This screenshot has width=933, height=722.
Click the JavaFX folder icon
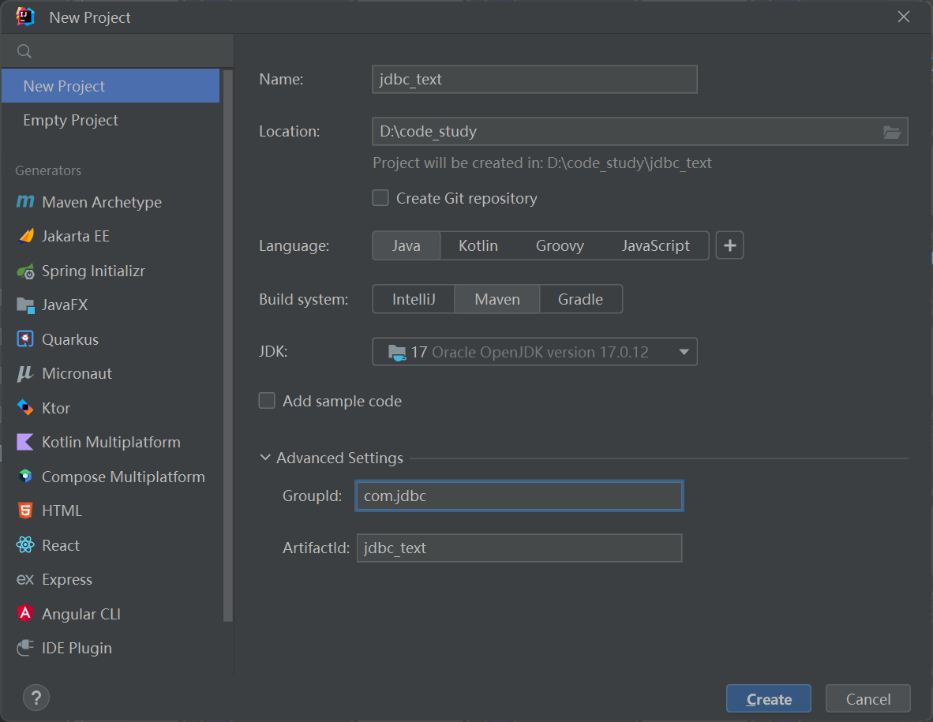click(x=25, y=305)
